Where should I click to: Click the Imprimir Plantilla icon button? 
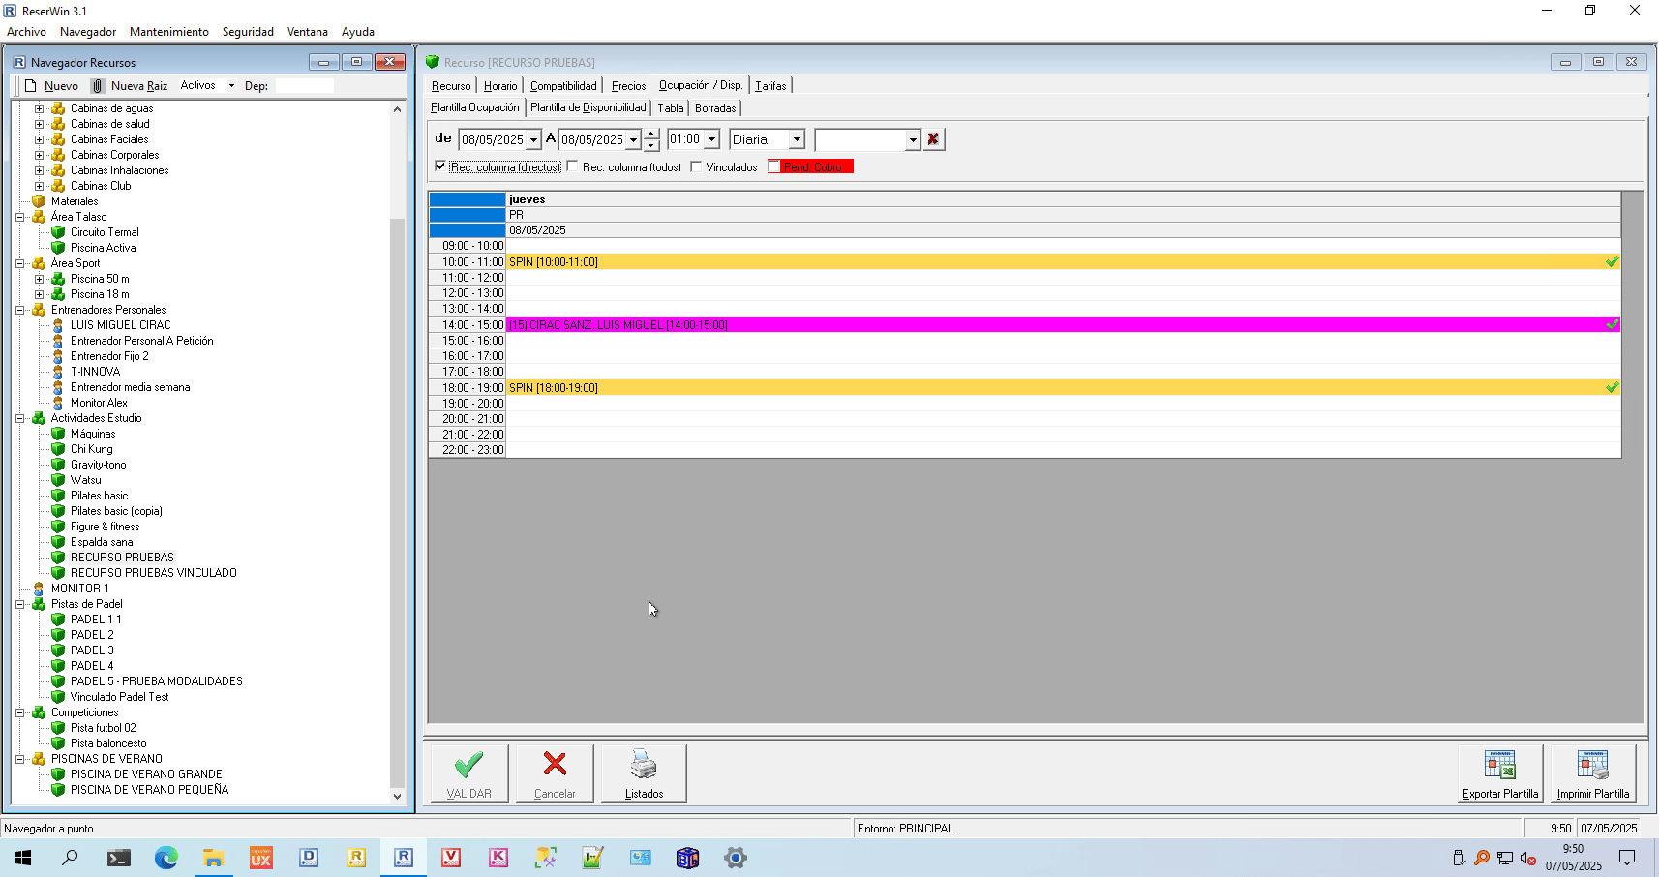pos(1593,773)
